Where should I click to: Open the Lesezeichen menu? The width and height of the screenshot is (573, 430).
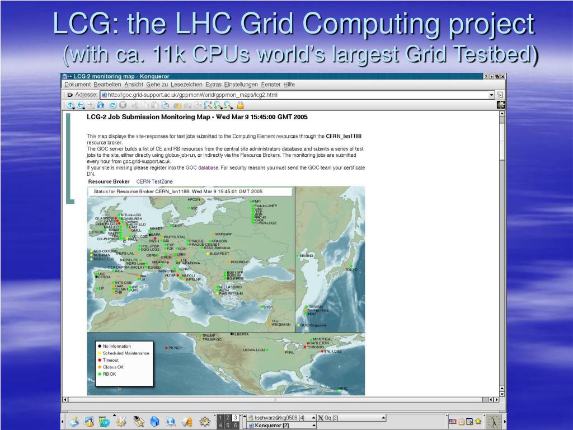coord(186,85)
